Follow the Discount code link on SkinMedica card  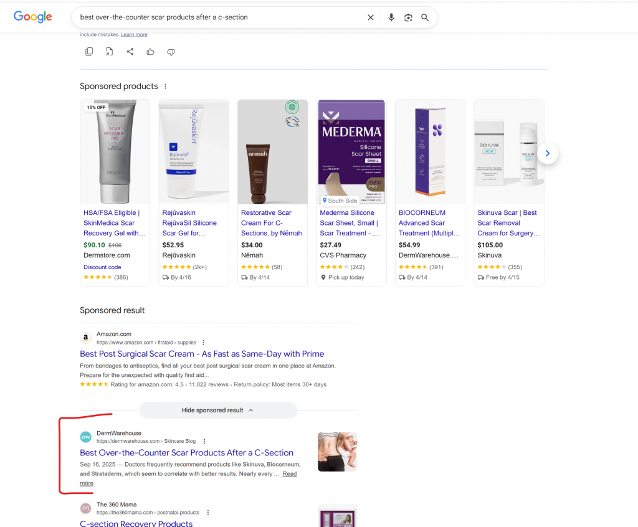coord(102,267)
